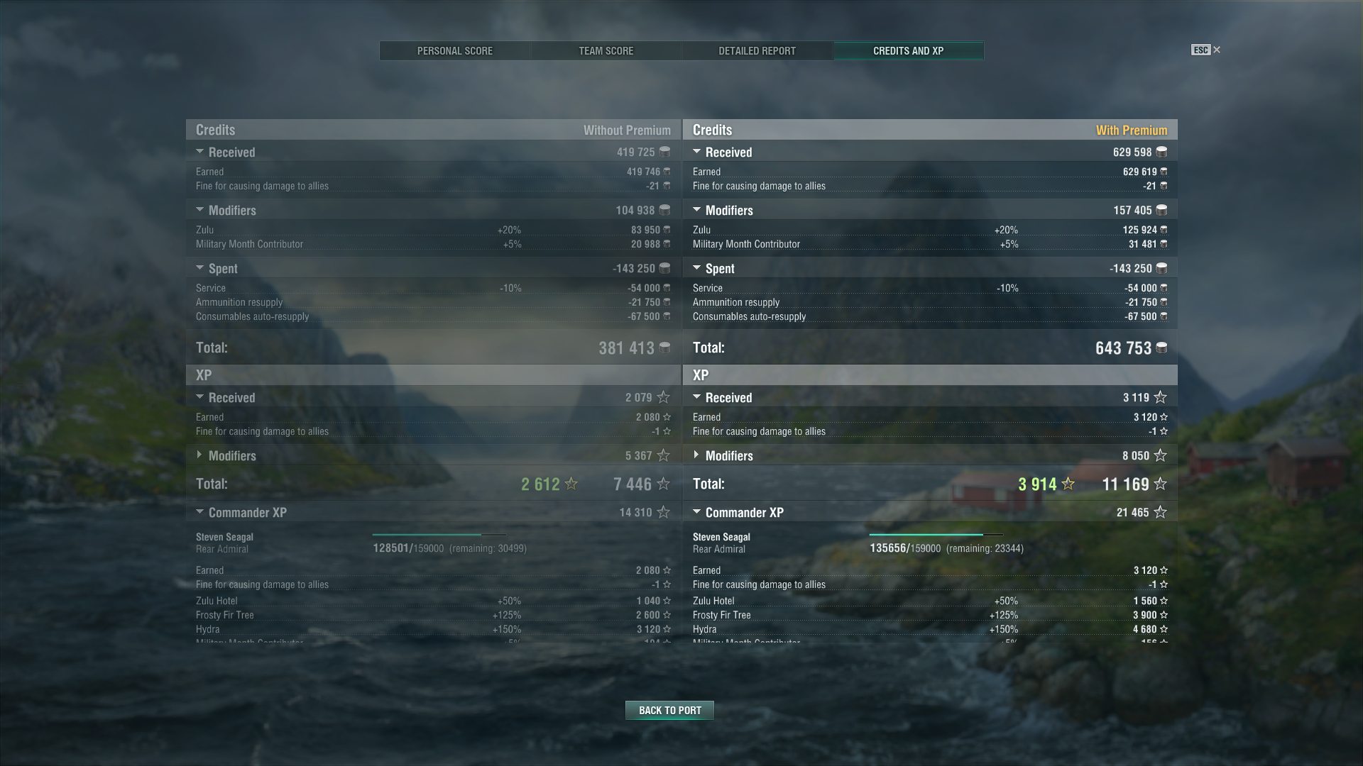Click the coin icon beside With Premium Received 629 598
The image size is (1363, 766).
1161,152
